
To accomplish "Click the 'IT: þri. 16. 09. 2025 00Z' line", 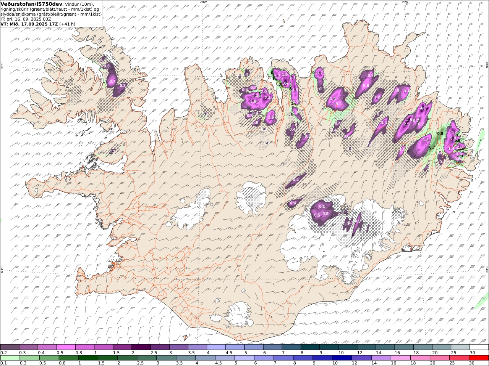I will (26, 19).
